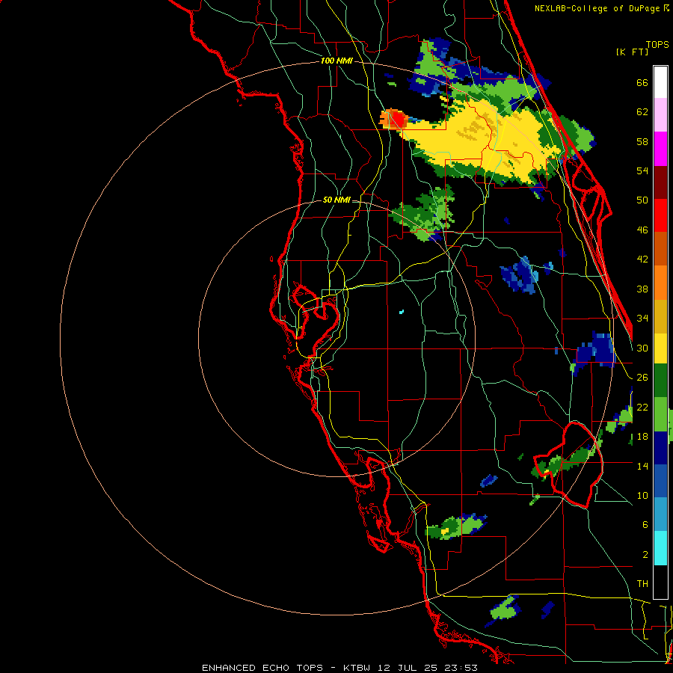The width and height of the screenshot is (673, 673).
Task: Click the TH threshold legend label
Action: coord(642,584)
